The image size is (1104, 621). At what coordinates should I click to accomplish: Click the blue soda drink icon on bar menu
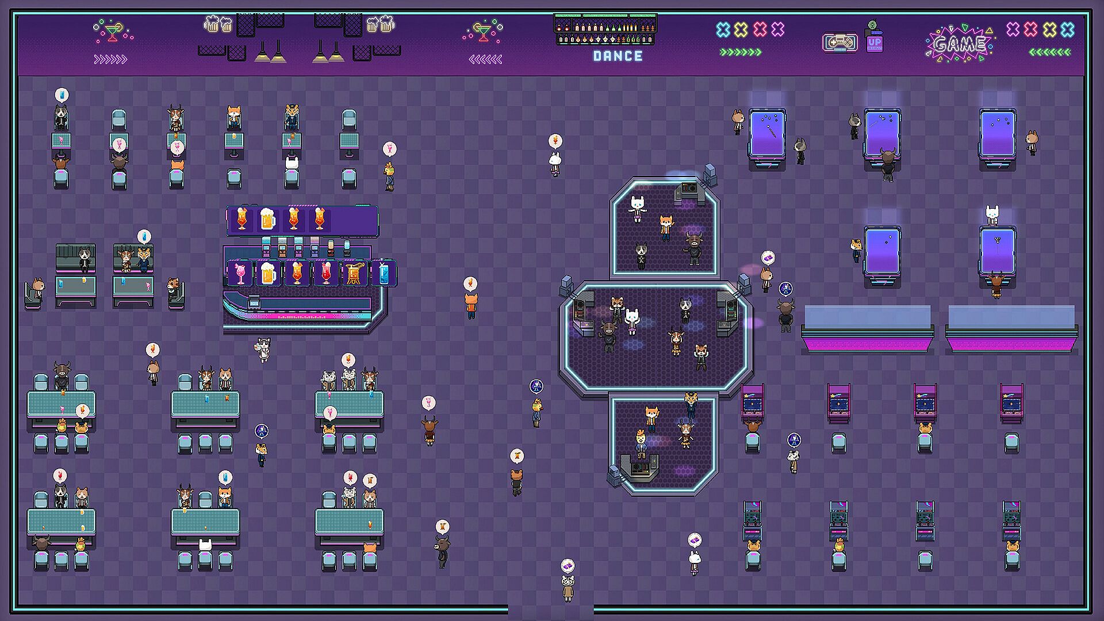tap(382, 273)
